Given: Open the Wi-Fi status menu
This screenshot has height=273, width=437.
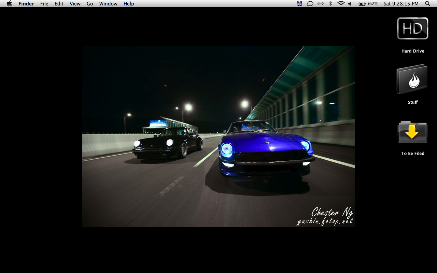Looking at the screenshot, I should [341, 4].
